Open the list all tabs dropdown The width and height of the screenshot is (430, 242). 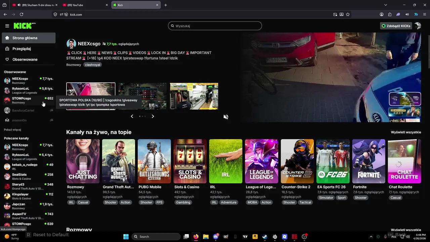[x=386, y=5]
